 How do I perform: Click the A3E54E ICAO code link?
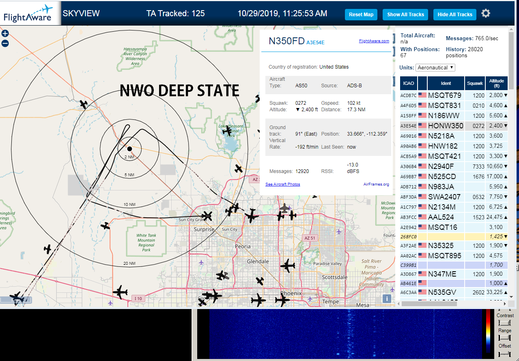pos(315,42)
